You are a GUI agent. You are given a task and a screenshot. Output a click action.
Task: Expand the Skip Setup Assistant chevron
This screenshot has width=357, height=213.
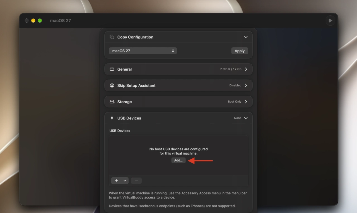click(x=246, y=85)
